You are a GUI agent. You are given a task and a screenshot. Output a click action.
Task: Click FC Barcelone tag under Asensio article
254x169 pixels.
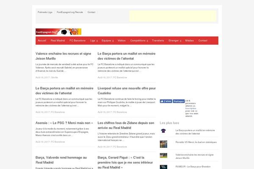[58, 142]
